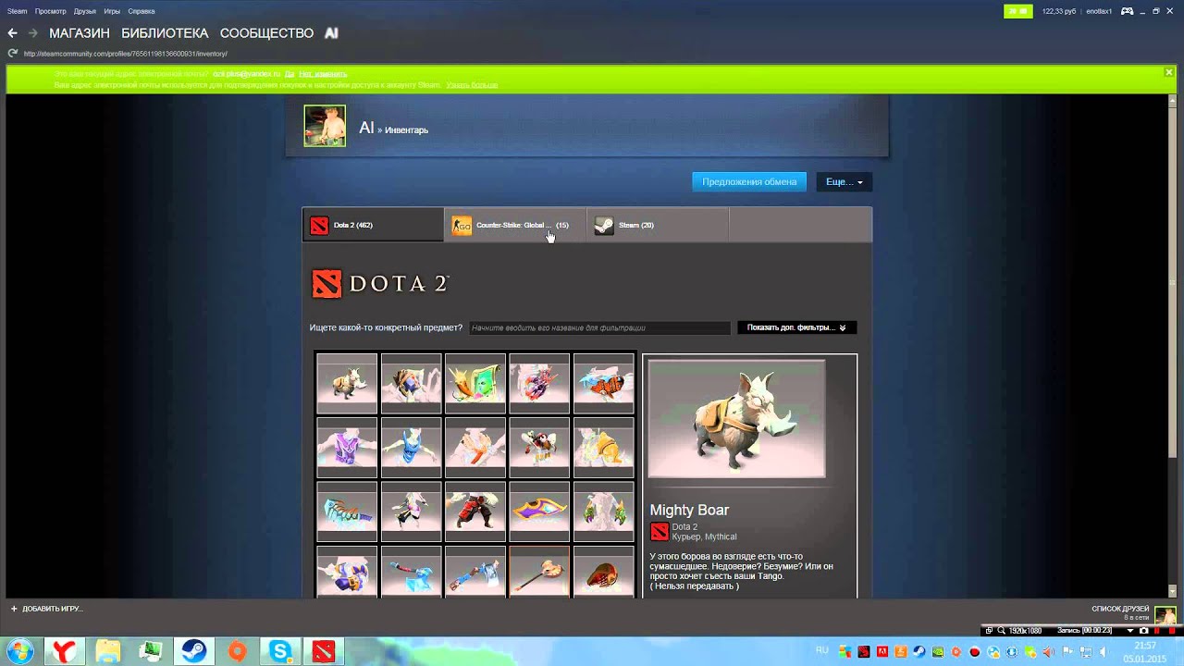Stop the screen recording
The width and height of the screenshot is (1184, 666).
click(1172, 631)
